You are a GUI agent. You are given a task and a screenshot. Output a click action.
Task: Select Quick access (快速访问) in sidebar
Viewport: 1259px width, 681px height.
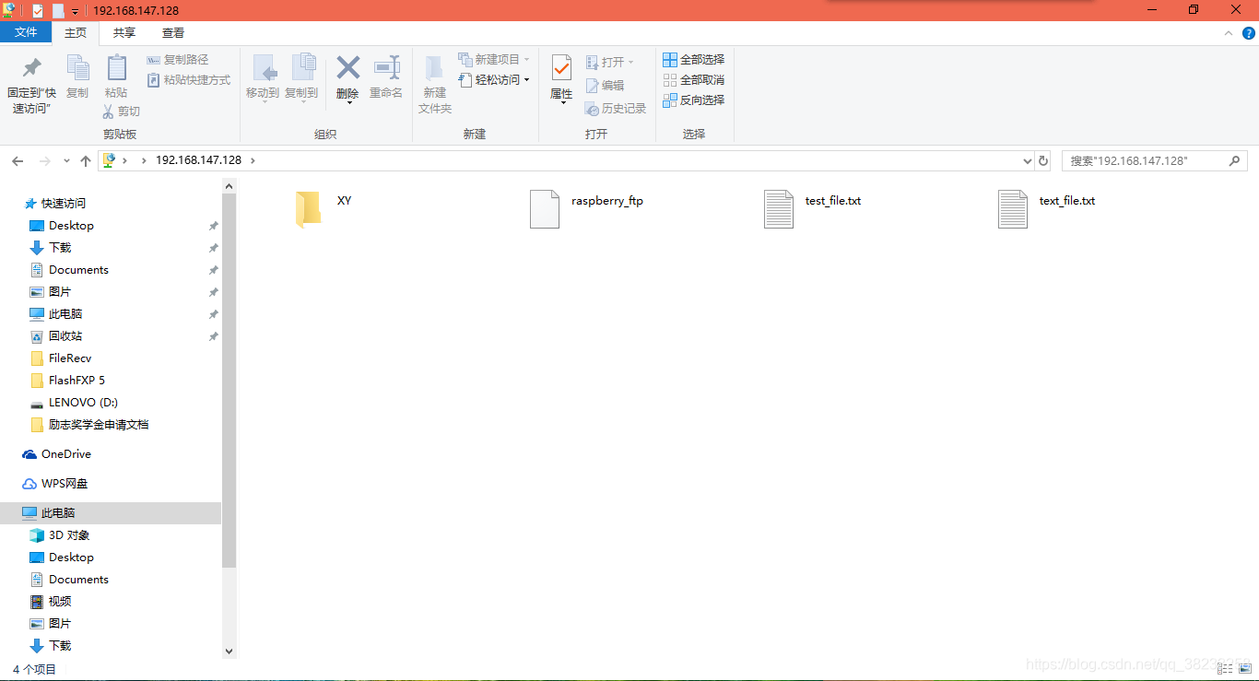pos(63,204)
